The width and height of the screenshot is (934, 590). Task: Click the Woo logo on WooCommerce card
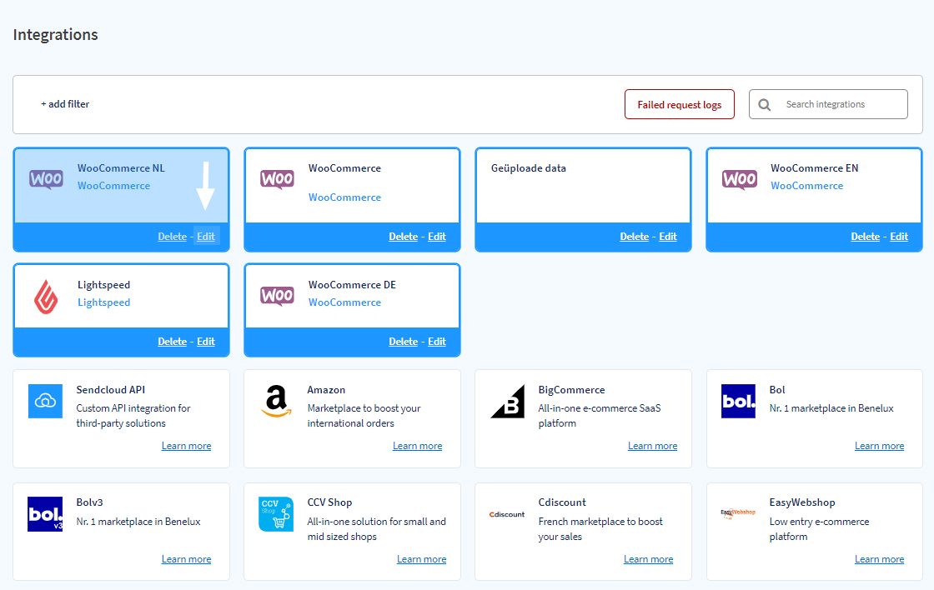[x=277, y=178]
